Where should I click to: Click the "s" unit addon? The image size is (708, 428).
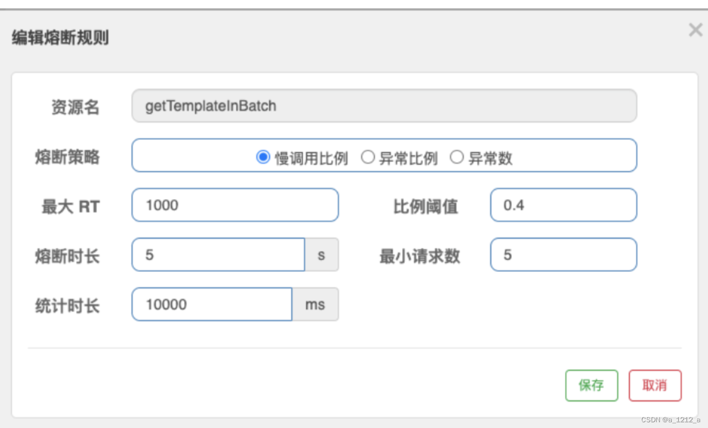click(322, 255)
